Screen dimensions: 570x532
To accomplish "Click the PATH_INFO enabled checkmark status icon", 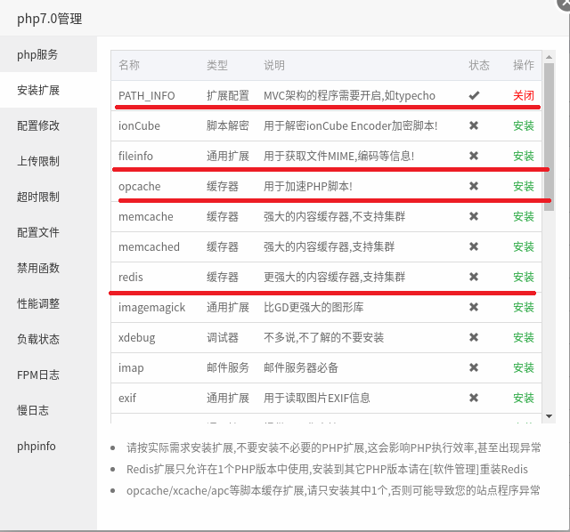I will 474,95.
